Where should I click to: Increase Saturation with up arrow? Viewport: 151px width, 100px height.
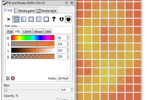pos(68,43)
